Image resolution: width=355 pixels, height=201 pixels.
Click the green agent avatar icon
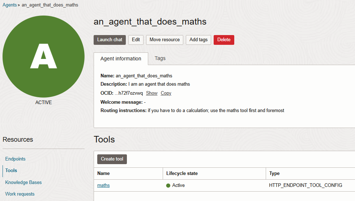(x=43, y=56)
